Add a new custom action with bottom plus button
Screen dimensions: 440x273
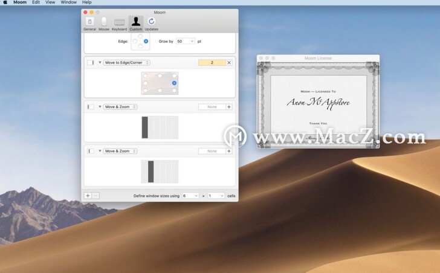pos(88,196)
